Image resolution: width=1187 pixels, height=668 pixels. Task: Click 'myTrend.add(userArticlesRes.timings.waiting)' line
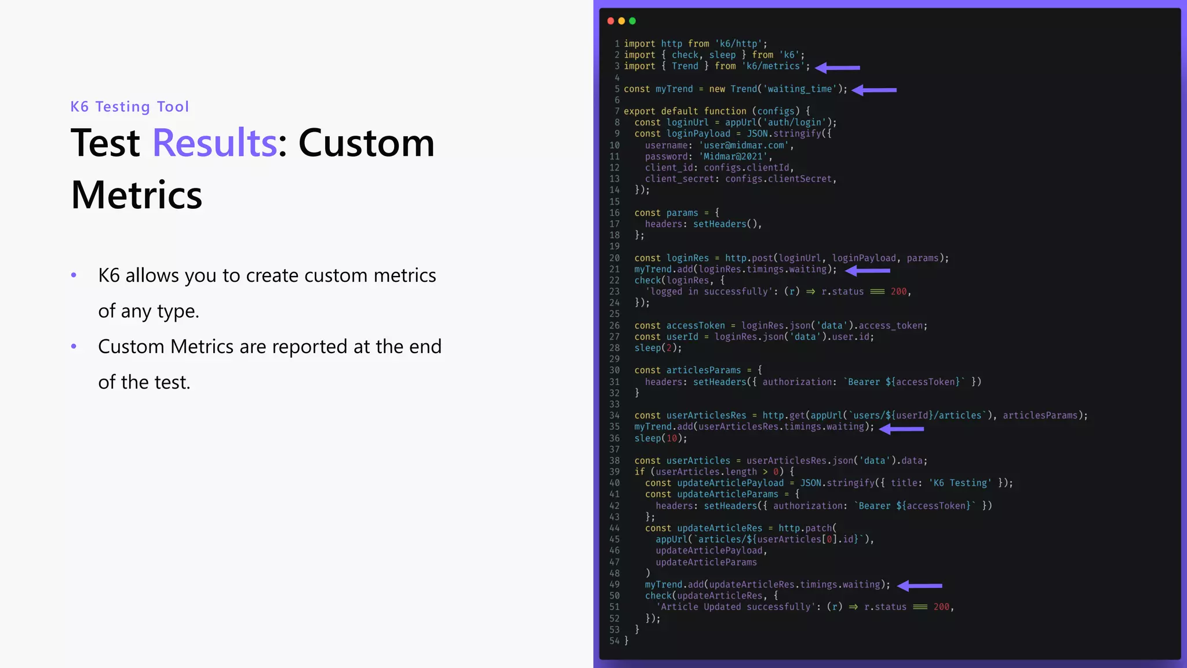(x=754, y=427)
